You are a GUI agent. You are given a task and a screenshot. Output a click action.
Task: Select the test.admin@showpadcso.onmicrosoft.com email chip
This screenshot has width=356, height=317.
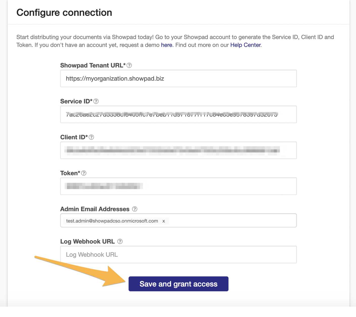[x=112, y=221]
